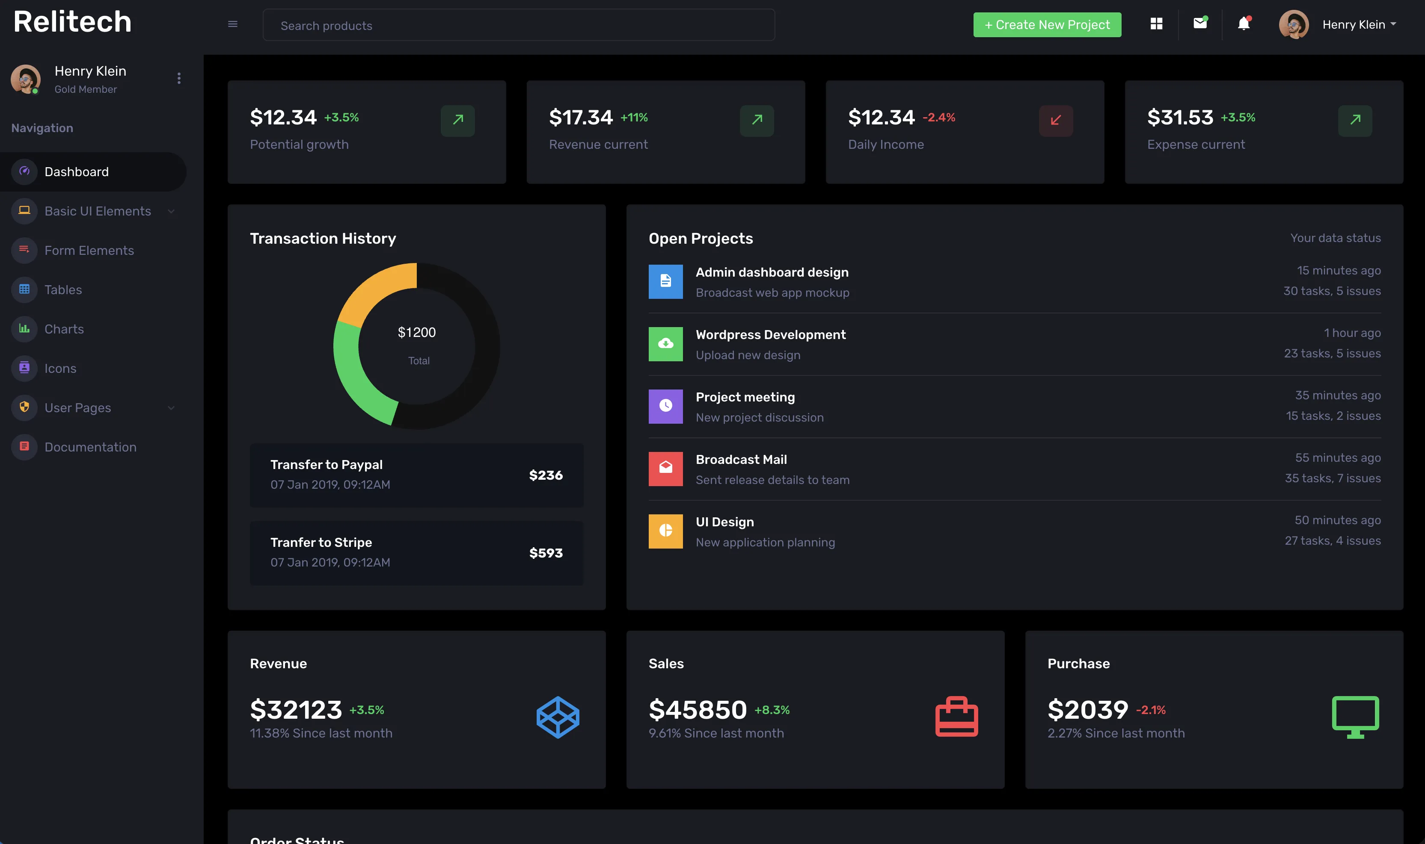Open the three-dot menu beside Gold Member
Viewport: 1425px width, 844px height.
tap(179, 78)
